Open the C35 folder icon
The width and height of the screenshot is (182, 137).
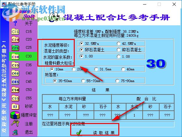point(15,65)
